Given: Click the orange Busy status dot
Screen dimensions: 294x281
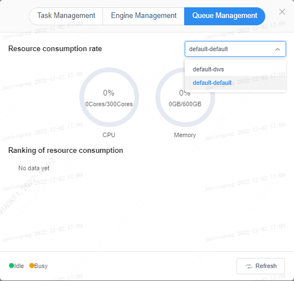Looking at the screenshot, I should pyautogui.click(x=32, y=265).
